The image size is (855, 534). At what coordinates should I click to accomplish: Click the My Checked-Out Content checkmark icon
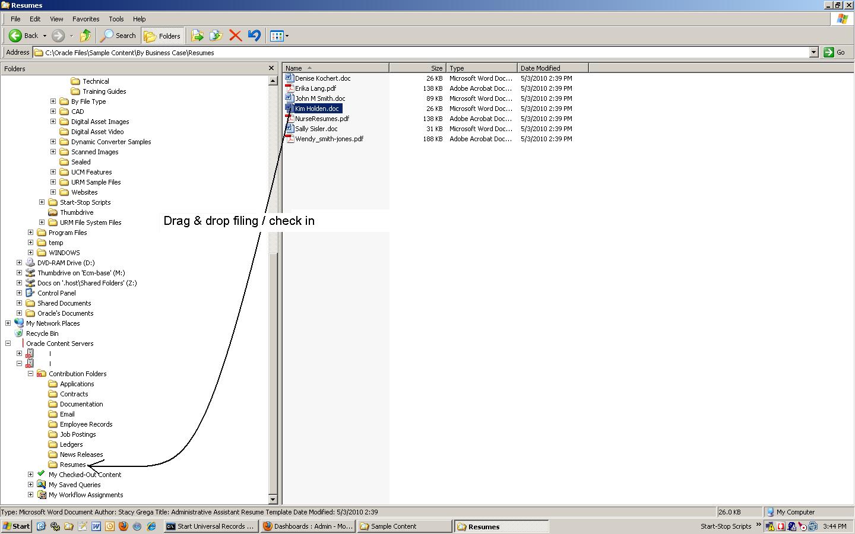[x=42, y=474]
